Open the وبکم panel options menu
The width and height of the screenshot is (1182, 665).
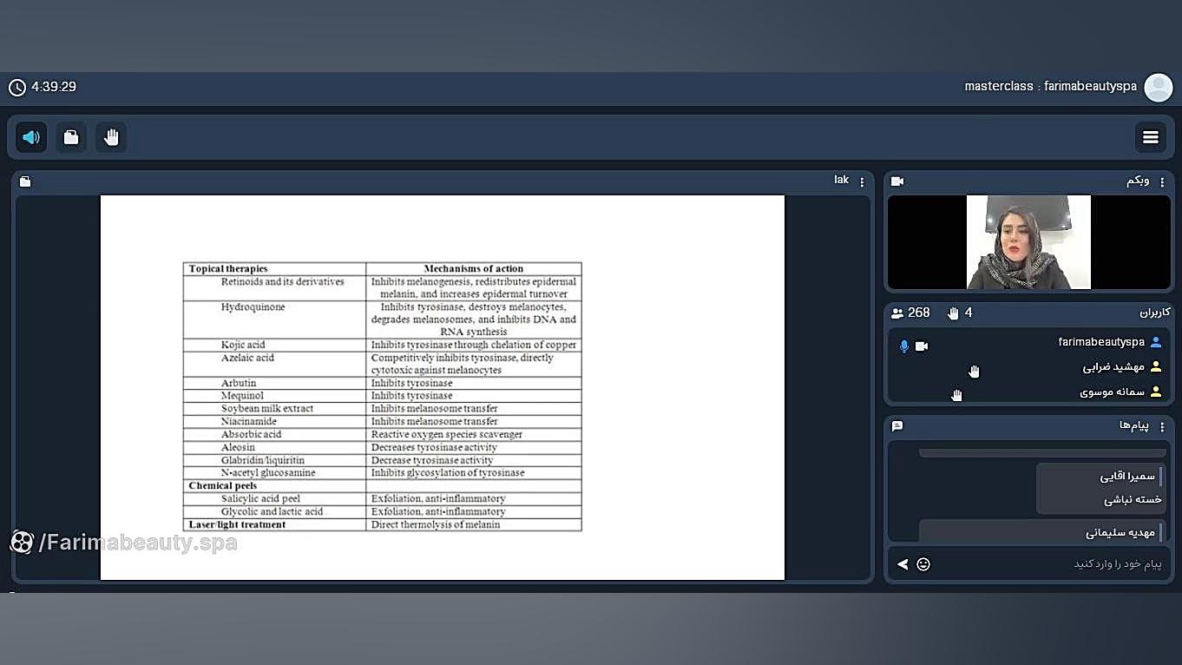1163,181
